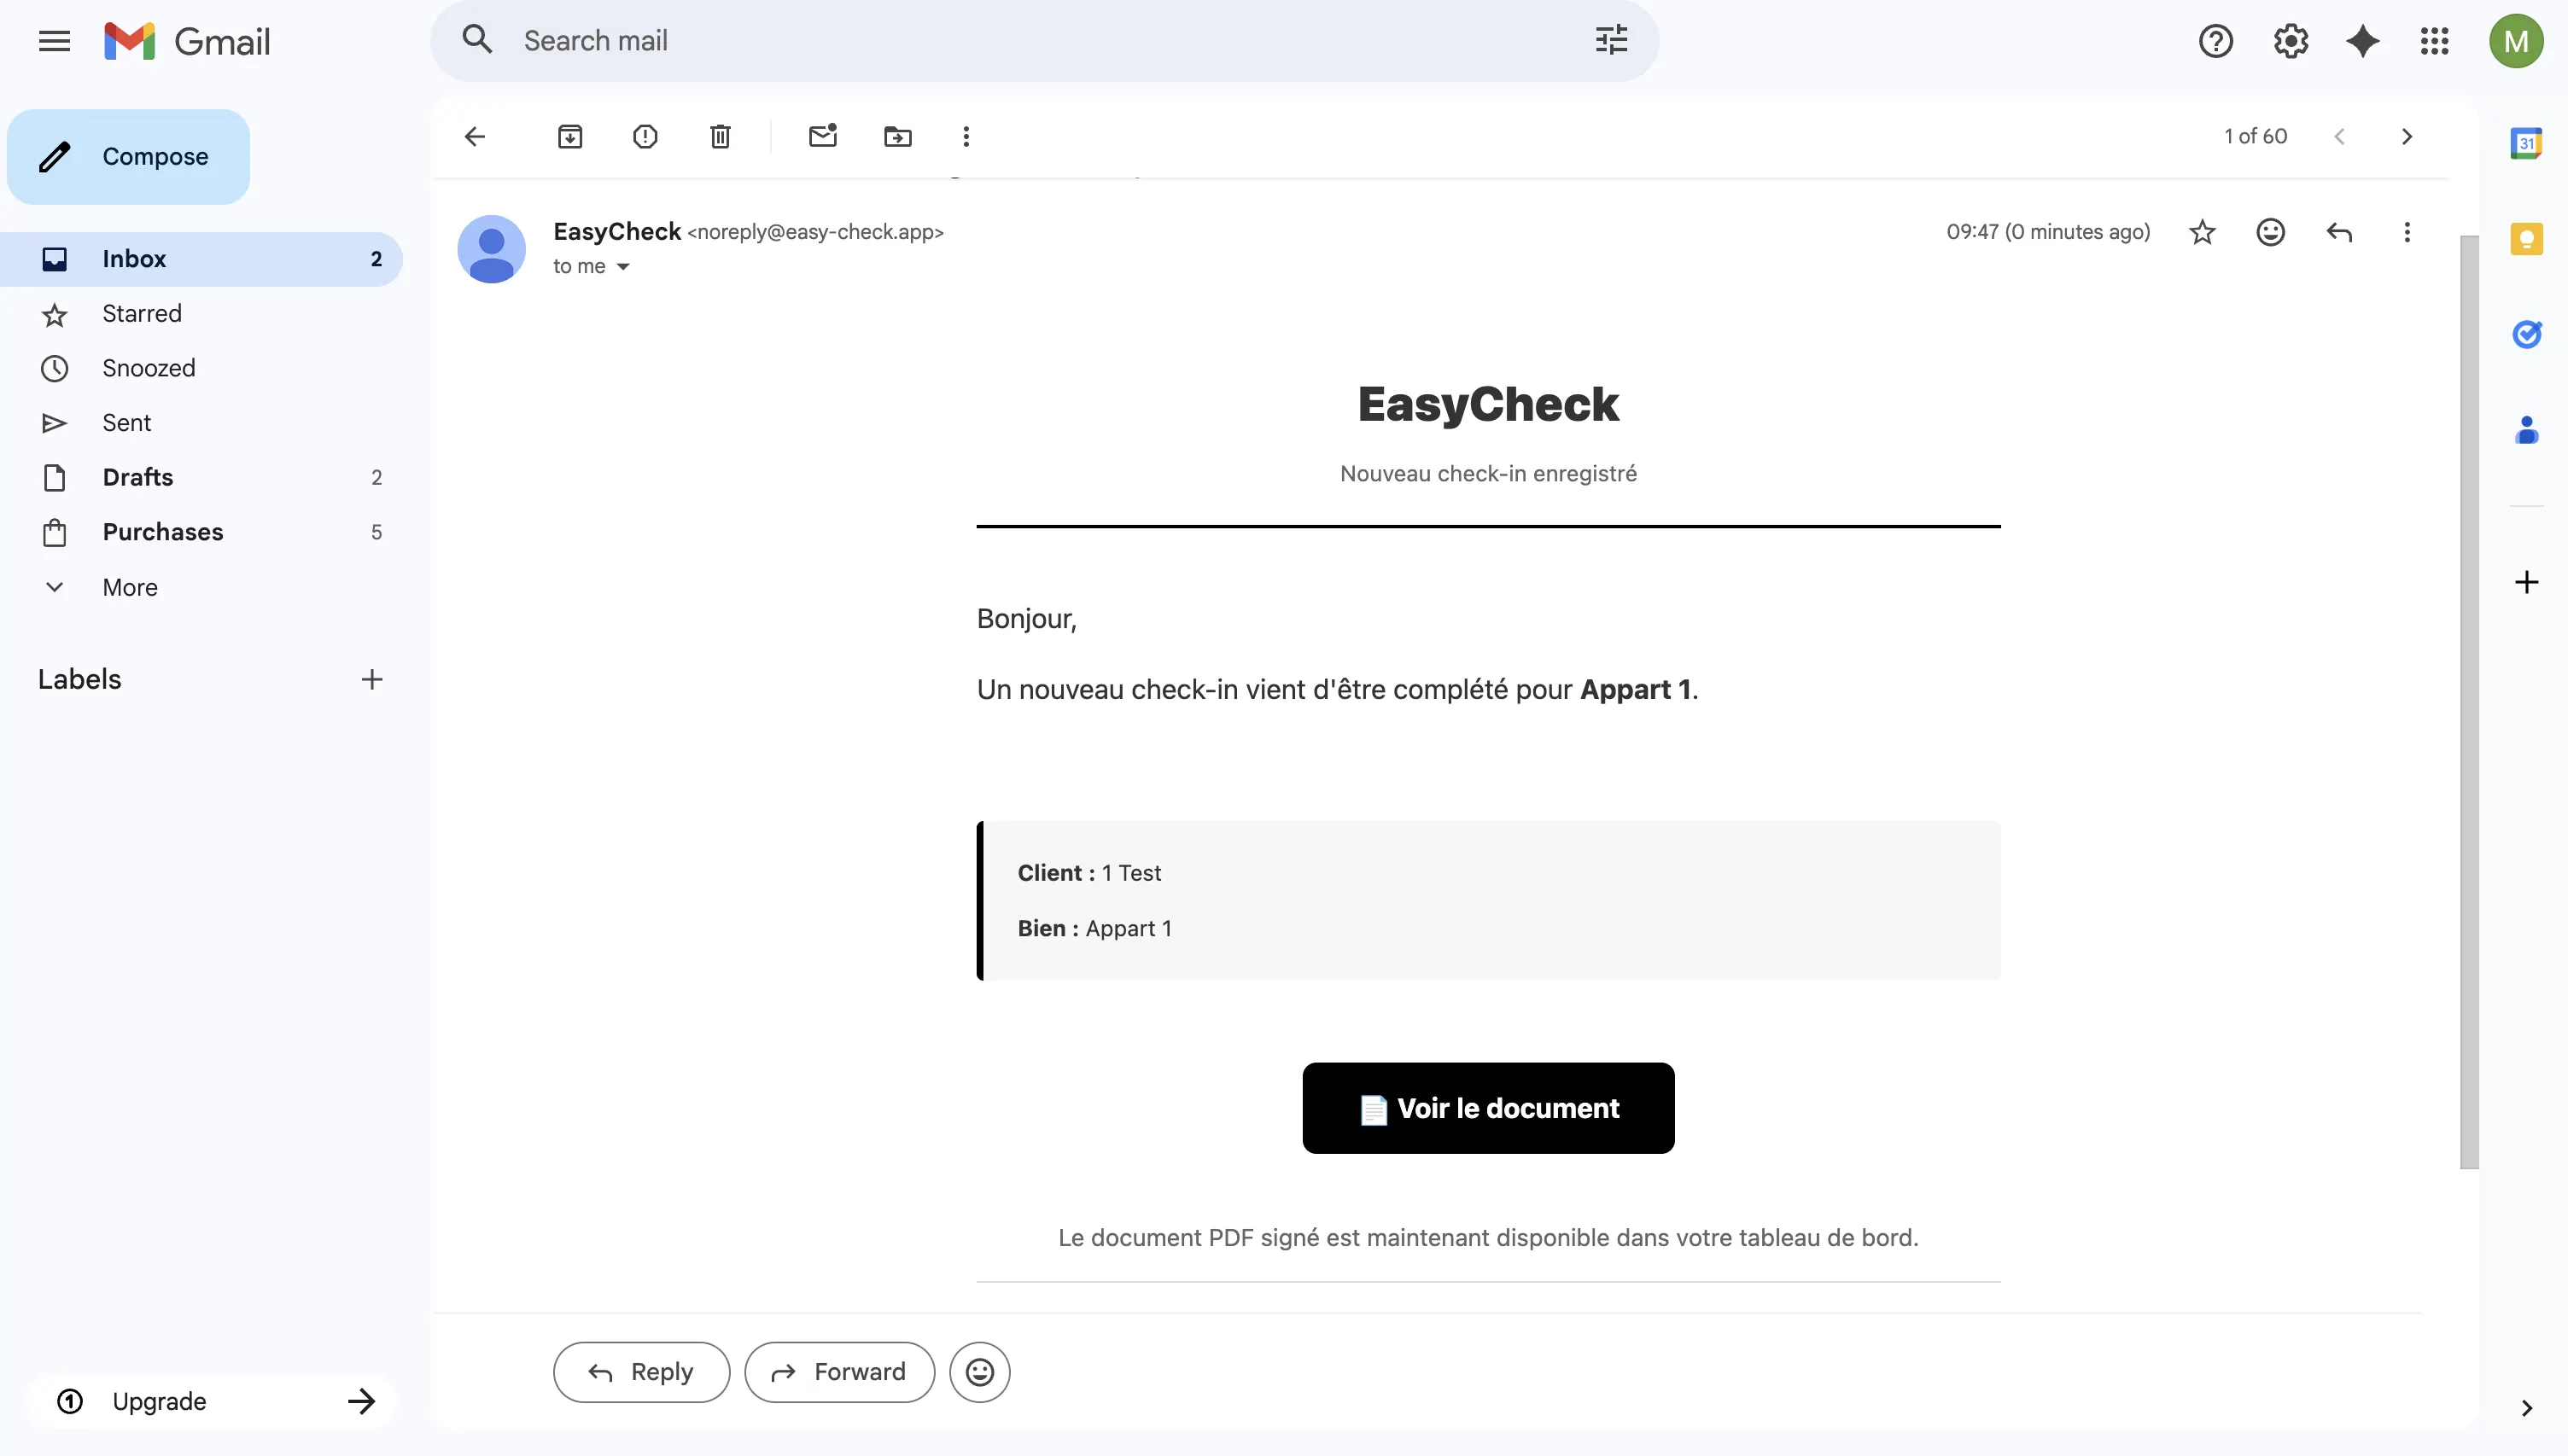Reply to the EasyCheck email
Image resolution: width=2568 pixels, height=1456 pixels.
(641, 1371)
